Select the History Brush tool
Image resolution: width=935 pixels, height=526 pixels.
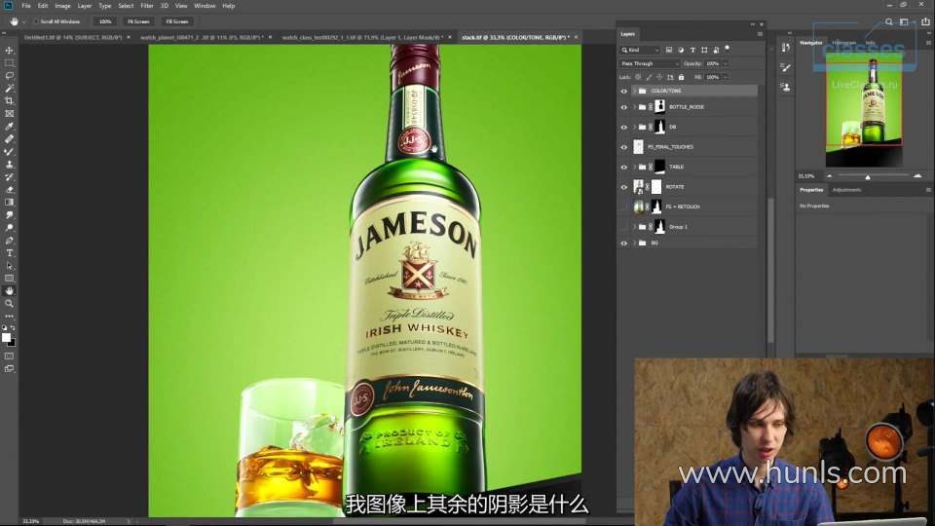9,177
